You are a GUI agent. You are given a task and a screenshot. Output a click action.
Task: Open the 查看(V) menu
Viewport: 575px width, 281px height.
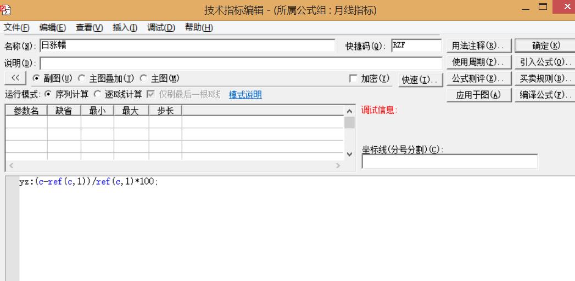pyautogui.click(x=89, y=28)
